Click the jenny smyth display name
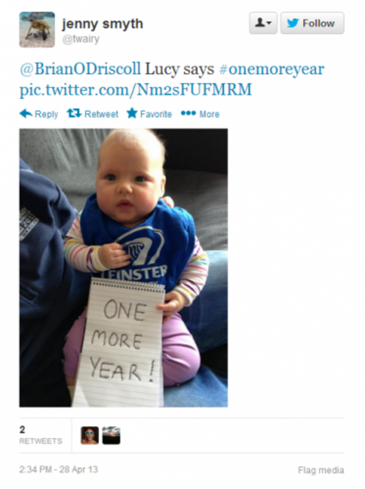Viewport: 365px width, 489px height. (x=102, y=24)
